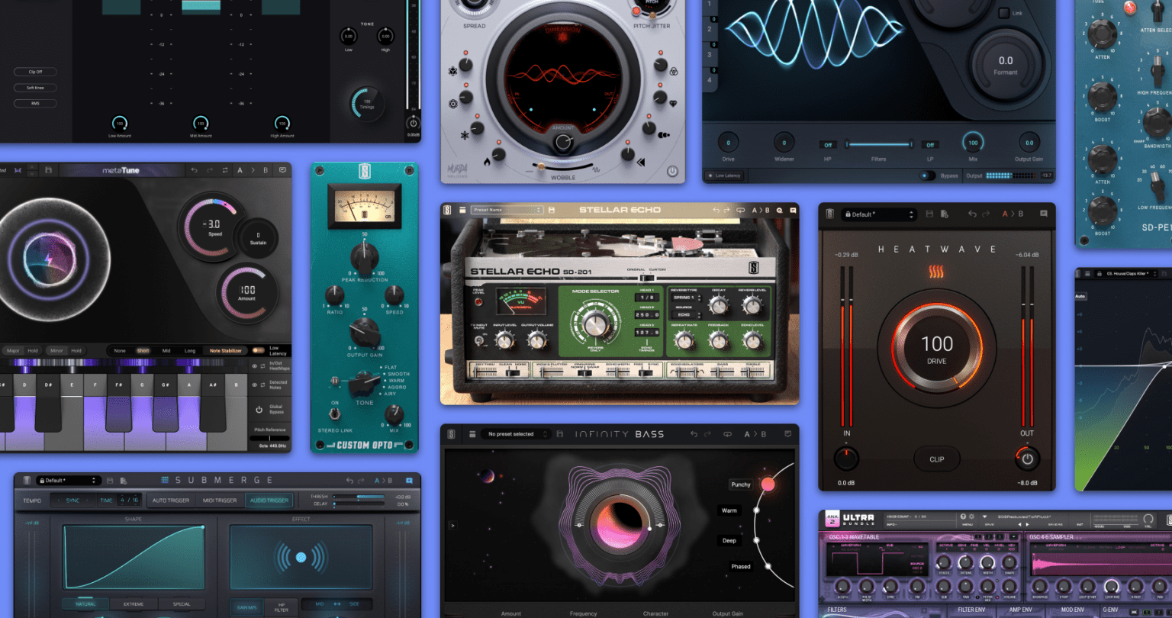This screenshot has height=618, width=1172.
Task: Click the No preset selected field in Infinity Bass
Action: (510, 433)
